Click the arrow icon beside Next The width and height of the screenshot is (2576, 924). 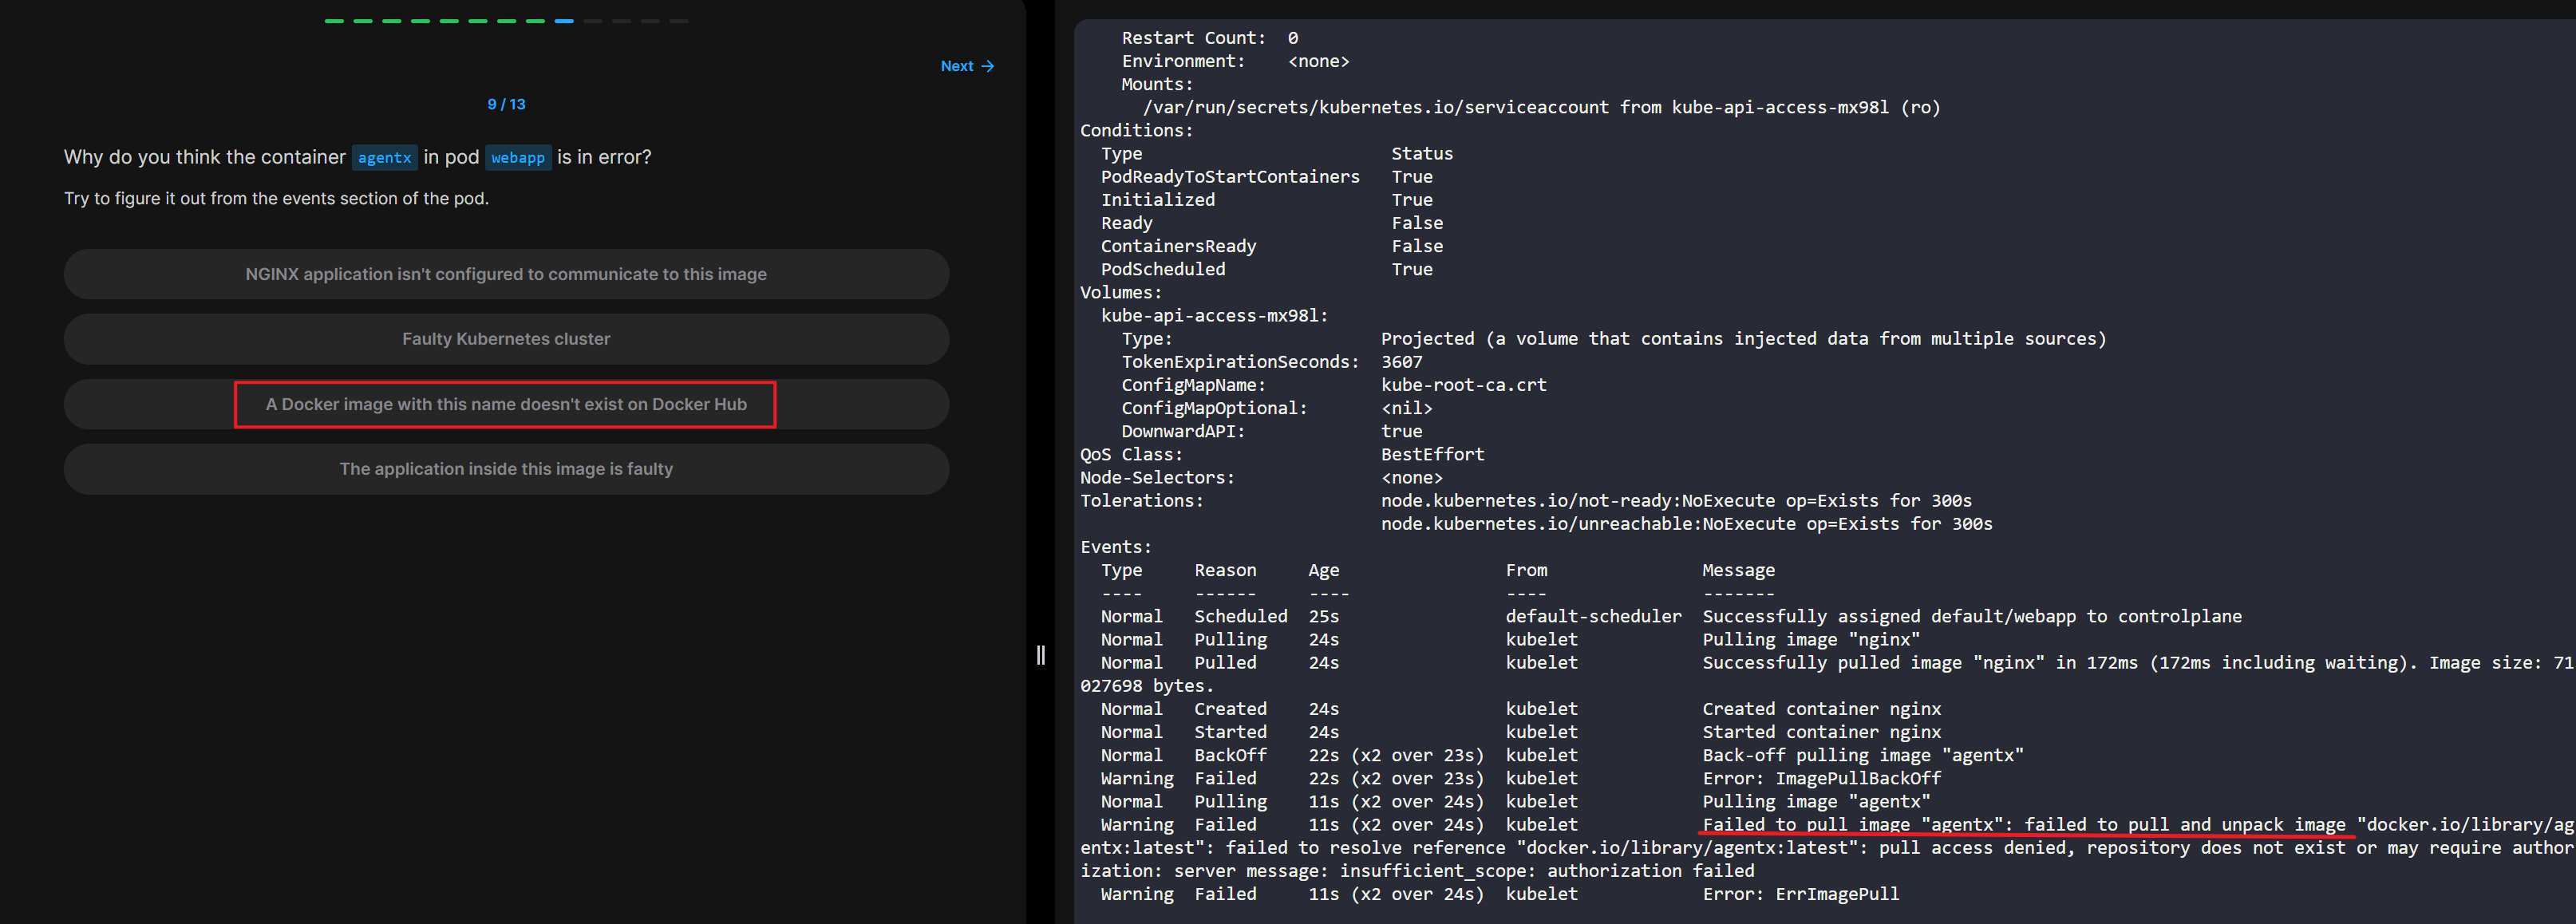tap(988, 66)
